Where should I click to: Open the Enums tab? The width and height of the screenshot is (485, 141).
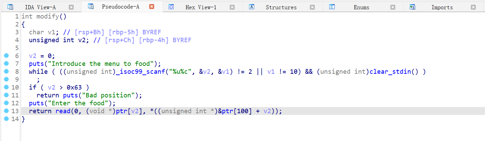(x=362, y=7)
